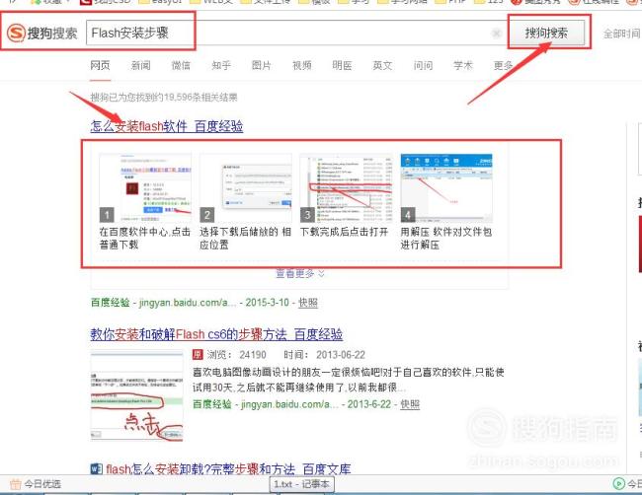The image size is (642, 495).
Task: Open step 4 thumbnail 用解压软件
Action: pyautogui.click(x=446, y=188)
